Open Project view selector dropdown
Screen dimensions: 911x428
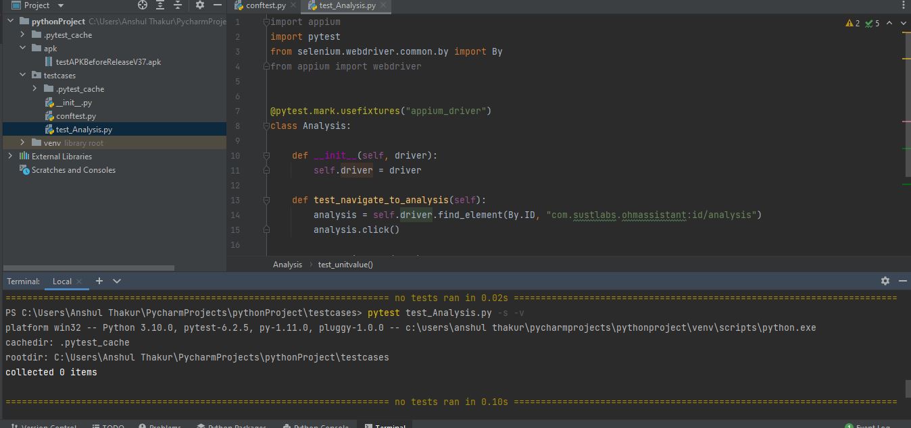[62, 5]
